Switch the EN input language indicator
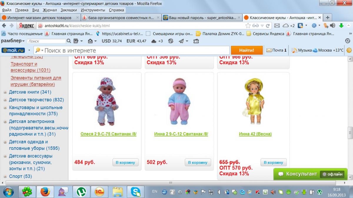353x198 pixels. [x=154, y=192]
